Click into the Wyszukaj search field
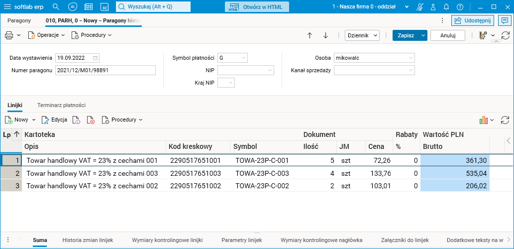This screenshot has width=514, height=249. [153, 6]
